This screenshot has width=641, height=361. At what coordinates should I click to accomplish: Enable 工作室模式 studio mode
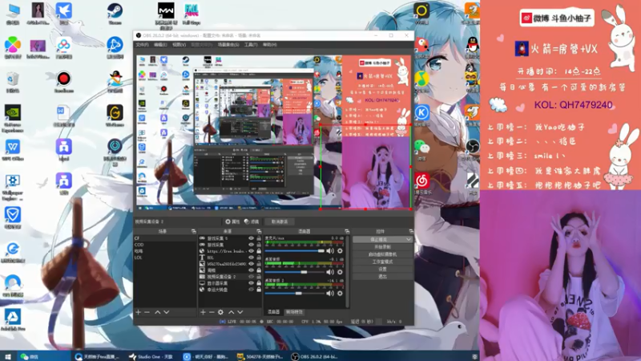point(382,262)
